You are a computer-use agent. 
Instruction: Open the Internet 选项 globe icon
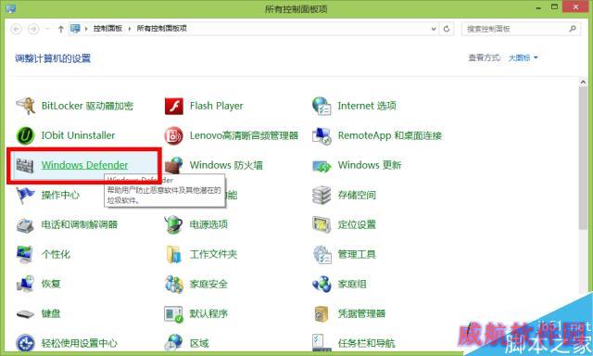(x=322, y=106)
